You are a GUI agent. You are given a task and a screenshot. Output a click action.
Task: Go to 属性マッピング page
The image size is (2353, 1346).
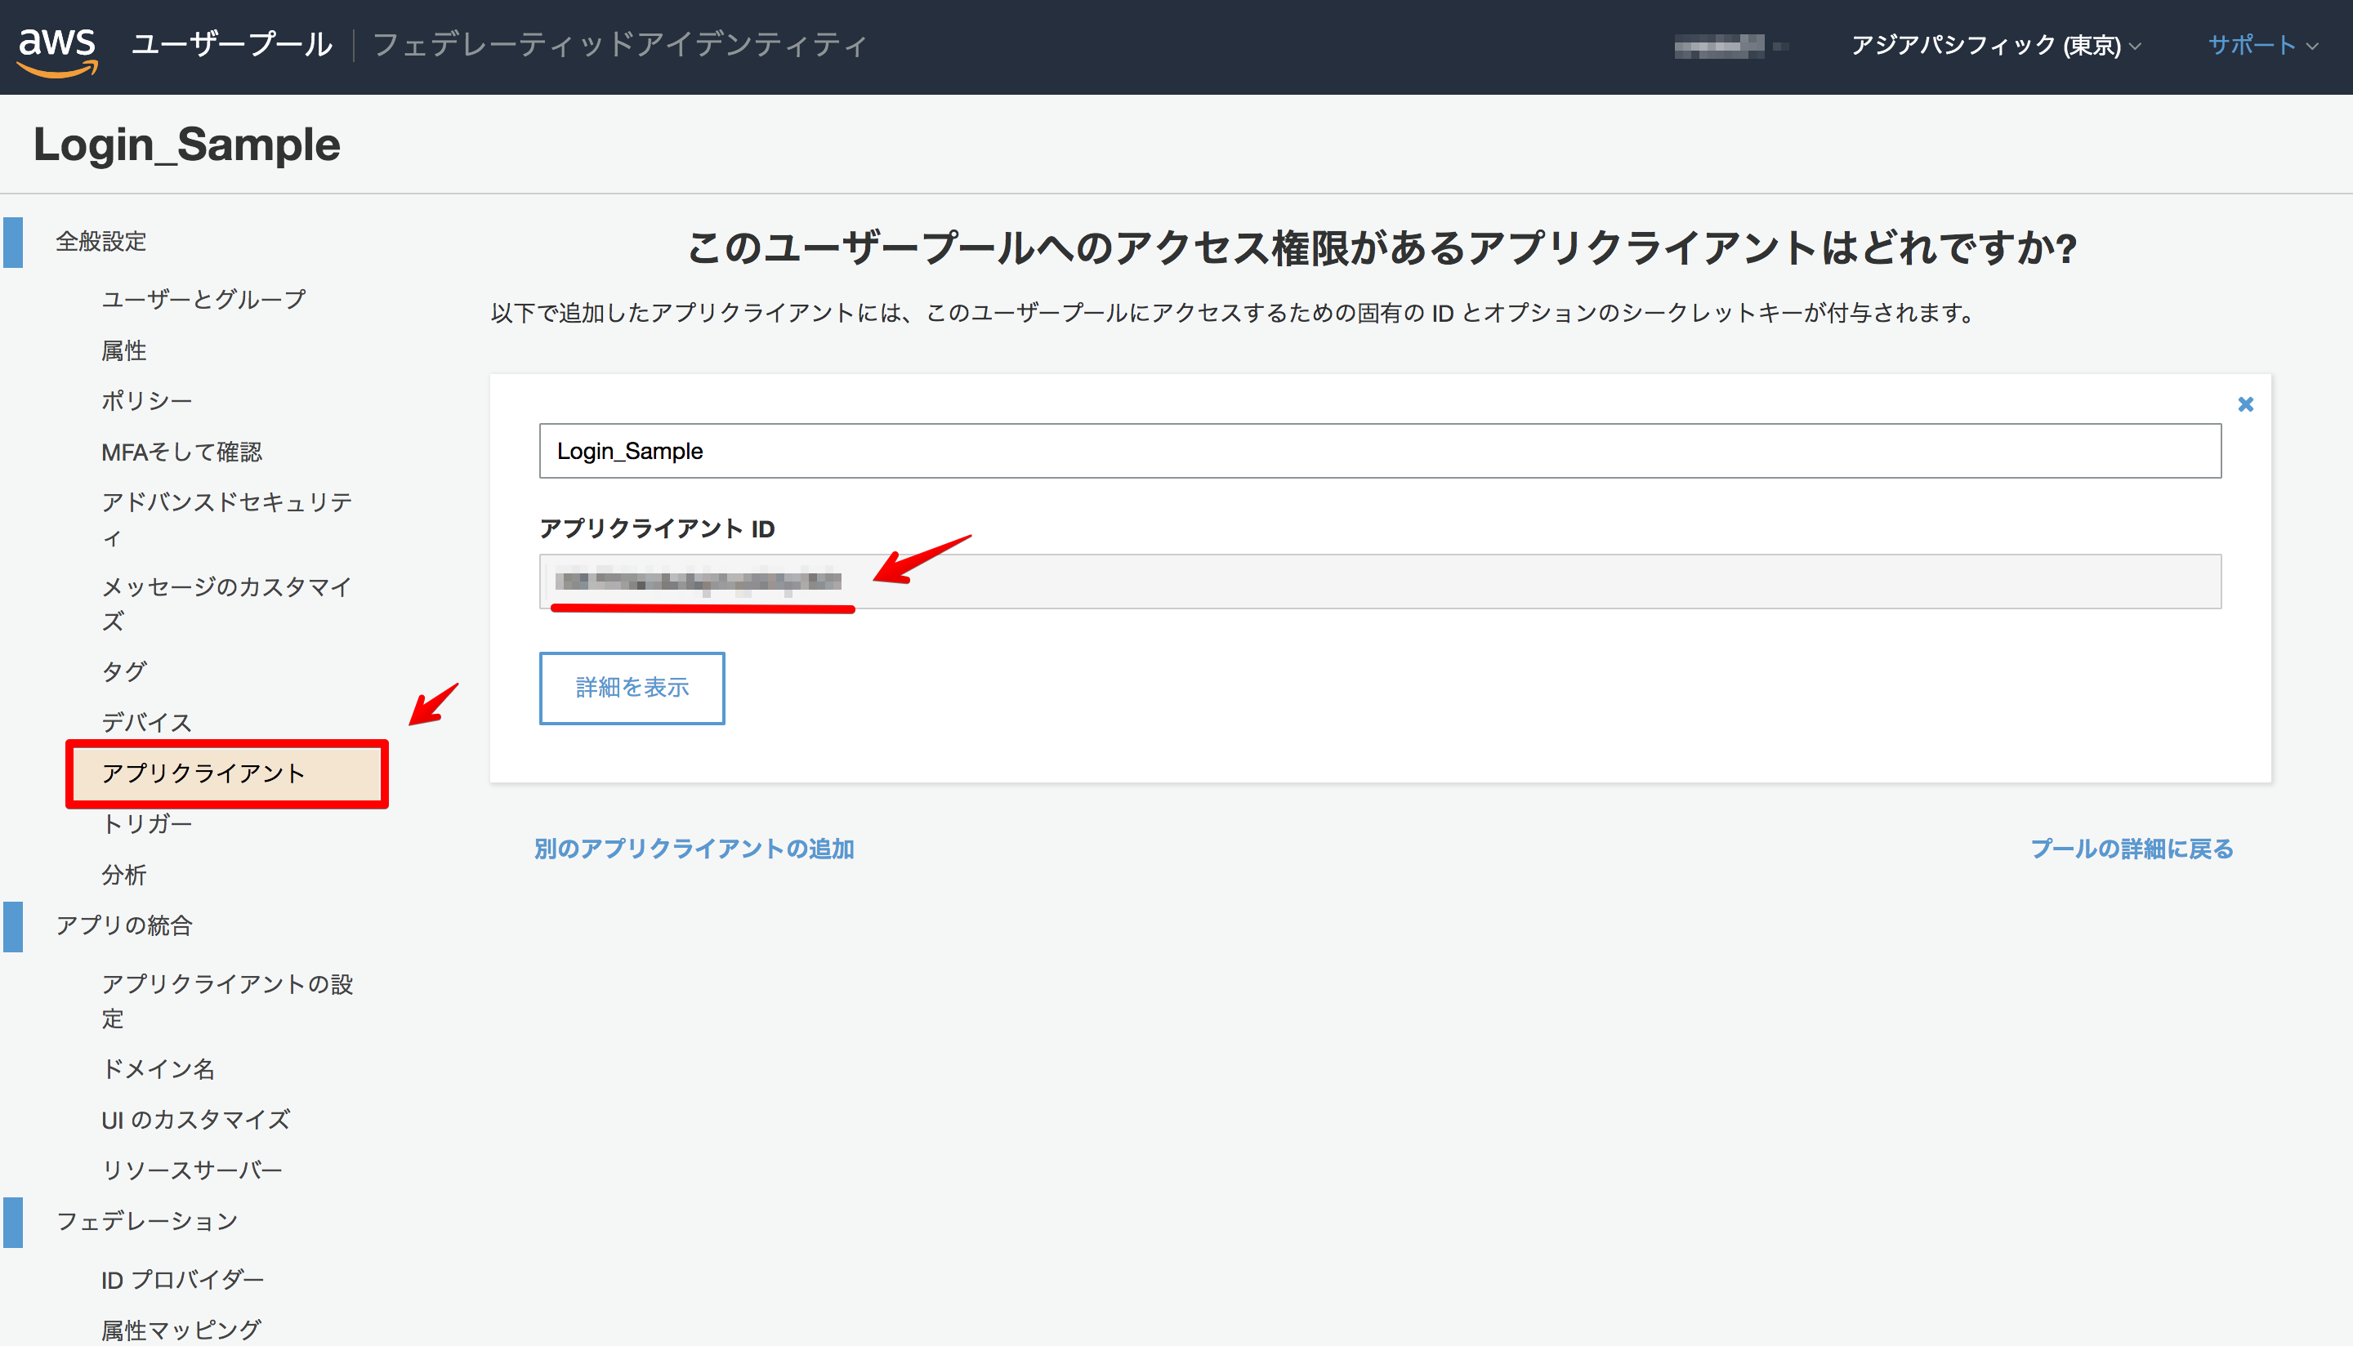[x=181, y=1330]
